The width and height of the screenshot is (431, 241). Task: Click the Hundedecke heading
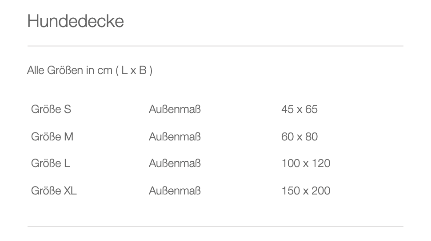pos(76,21)
